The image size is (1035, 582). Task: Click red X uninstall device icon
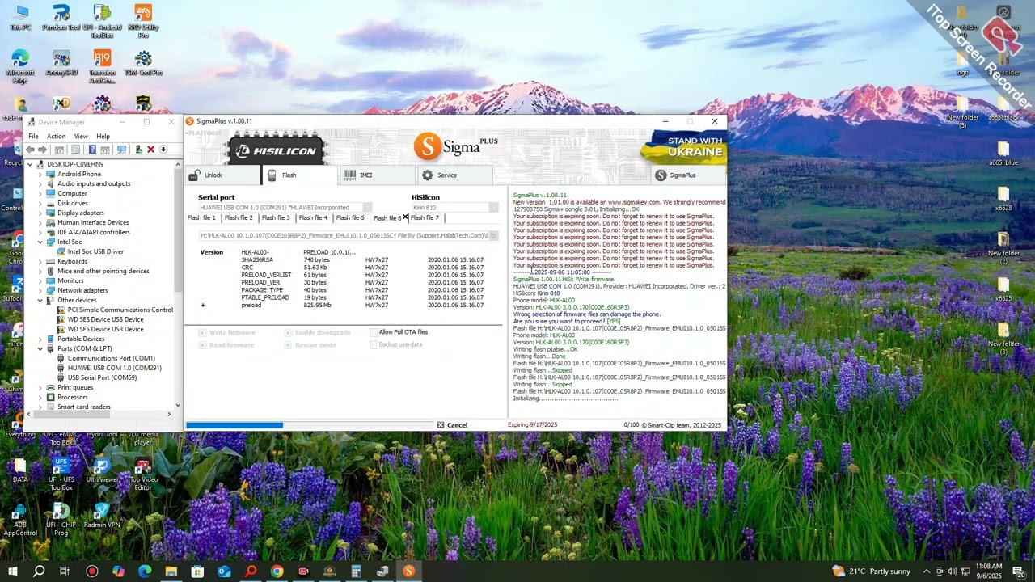tap(150, 150)
